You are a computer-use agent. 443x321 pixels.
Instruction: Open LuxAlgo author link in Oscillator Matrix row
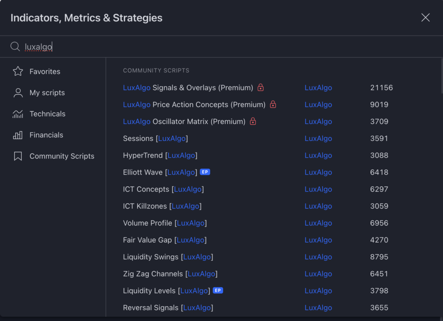[x=318, y=122]
